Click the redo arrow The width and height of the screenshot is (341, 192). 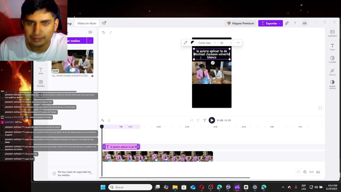[111, 33]
